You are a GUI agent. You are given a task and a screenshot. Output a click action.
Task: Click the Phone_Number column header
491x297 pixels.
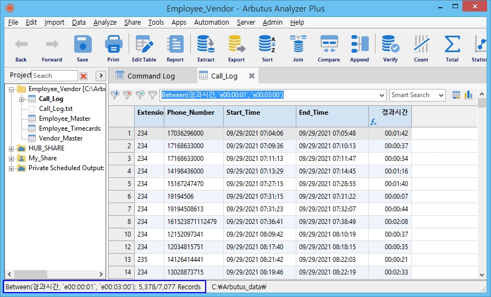(x=194, y=116)
